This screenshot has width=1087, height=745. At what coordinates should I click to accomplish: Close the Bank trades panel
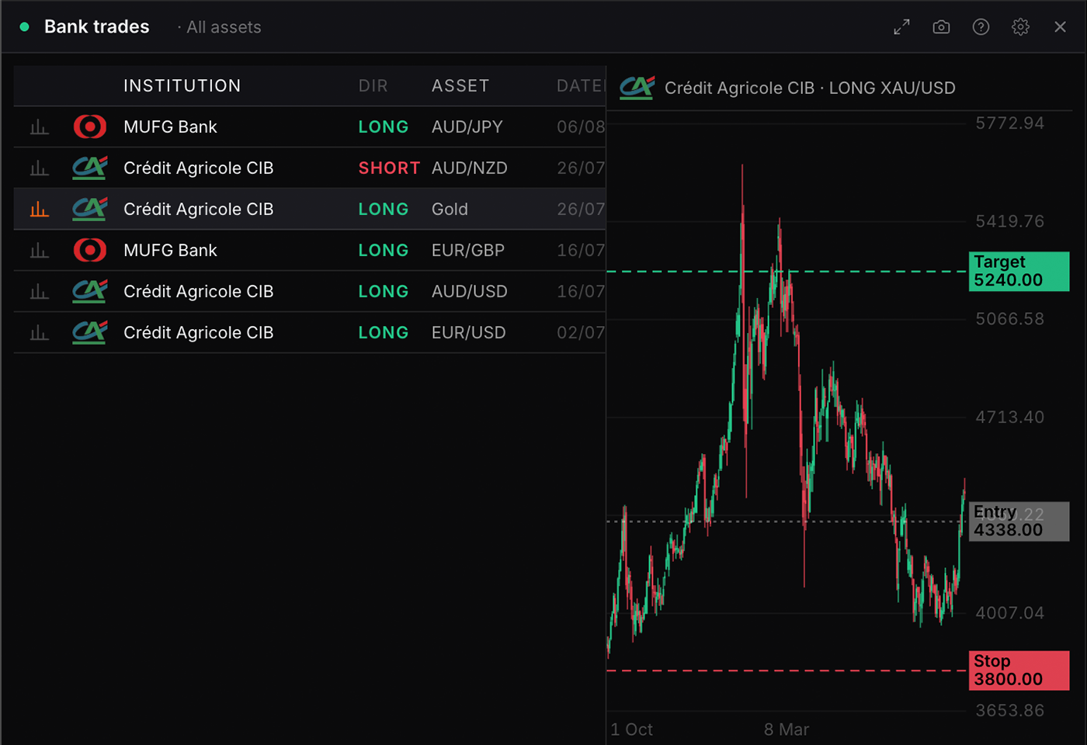click(1060, 27)
